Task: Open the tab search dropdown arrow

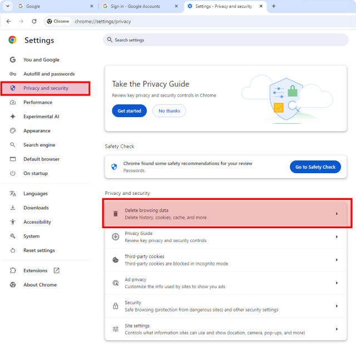Action: 8,6
